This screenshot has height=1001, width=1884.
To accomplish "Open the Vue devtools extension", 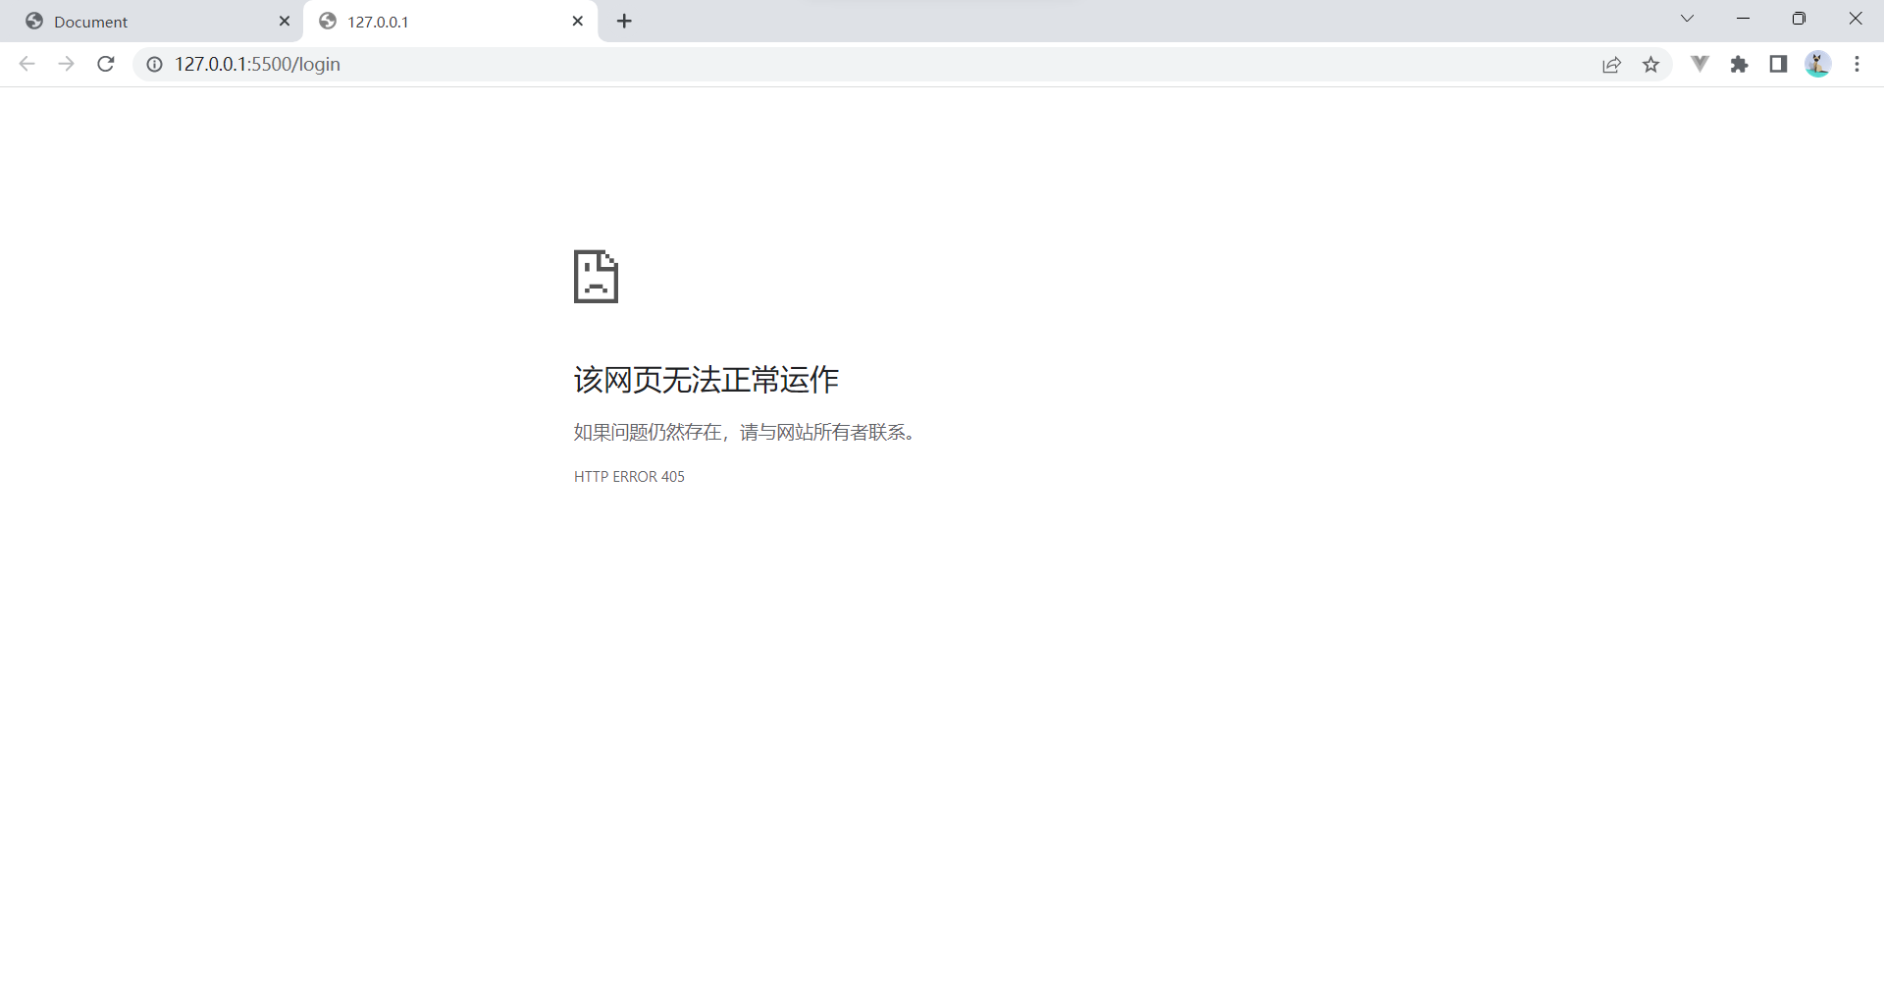I will 1700,64.
